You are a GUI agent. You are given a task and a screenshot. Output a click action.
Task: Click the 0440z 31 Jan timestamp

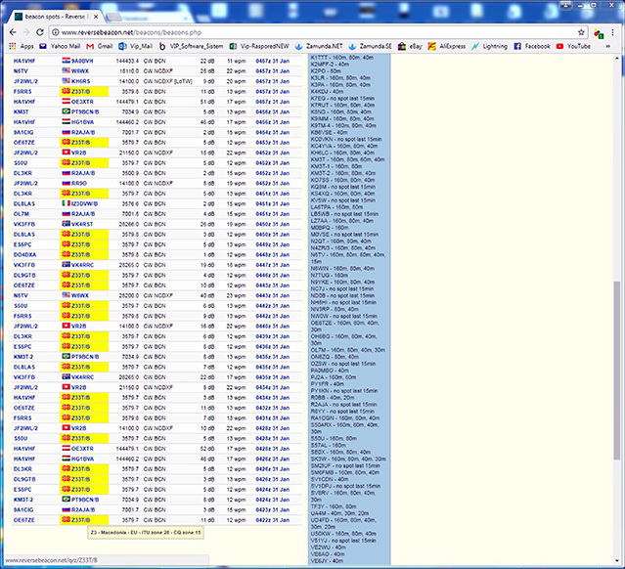(x=272, y=326)
